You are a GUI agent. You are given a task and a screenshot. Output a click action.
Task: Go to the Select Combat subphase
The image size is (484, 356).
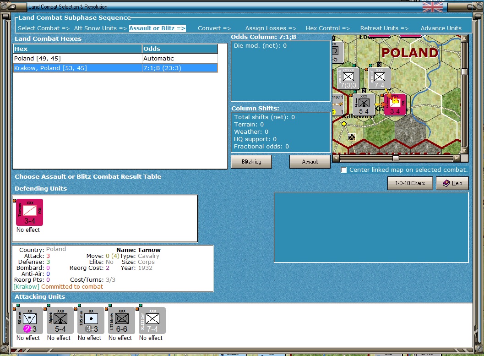point(44,28)
